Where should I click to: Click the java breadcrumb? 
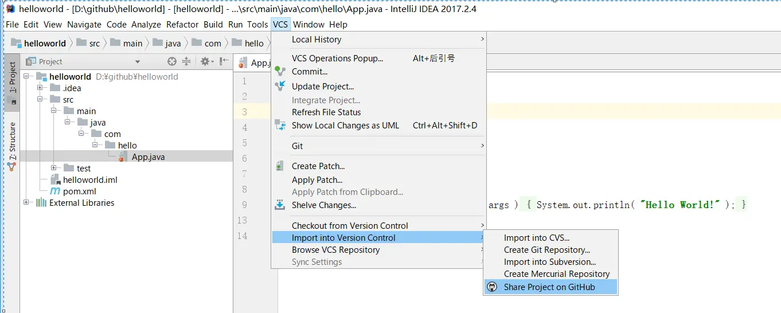point(166,43)
